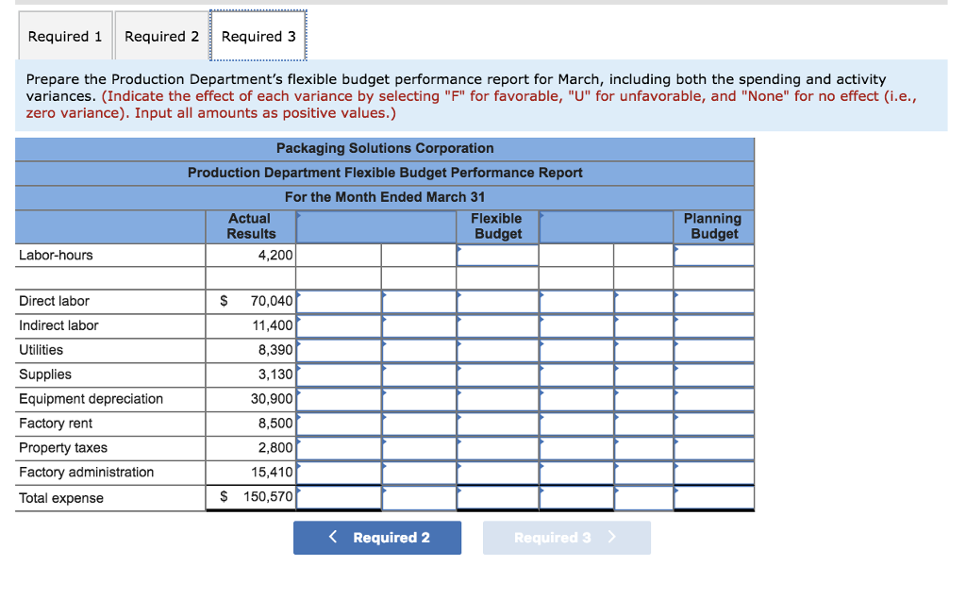Select Supplies actual value 3,130

tap(275, 374)
